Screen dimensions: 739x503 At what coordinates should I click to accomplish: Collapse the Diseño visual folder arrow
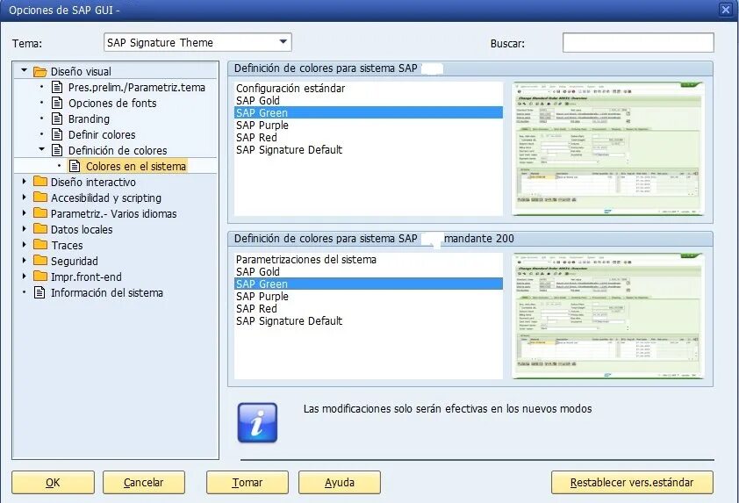(x=24, y=71)
